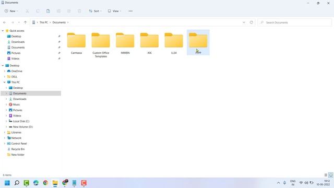The height and width of the screenshot is (188, 334).
Task: Open Documents under Quick access
Action: click(18, 48)
